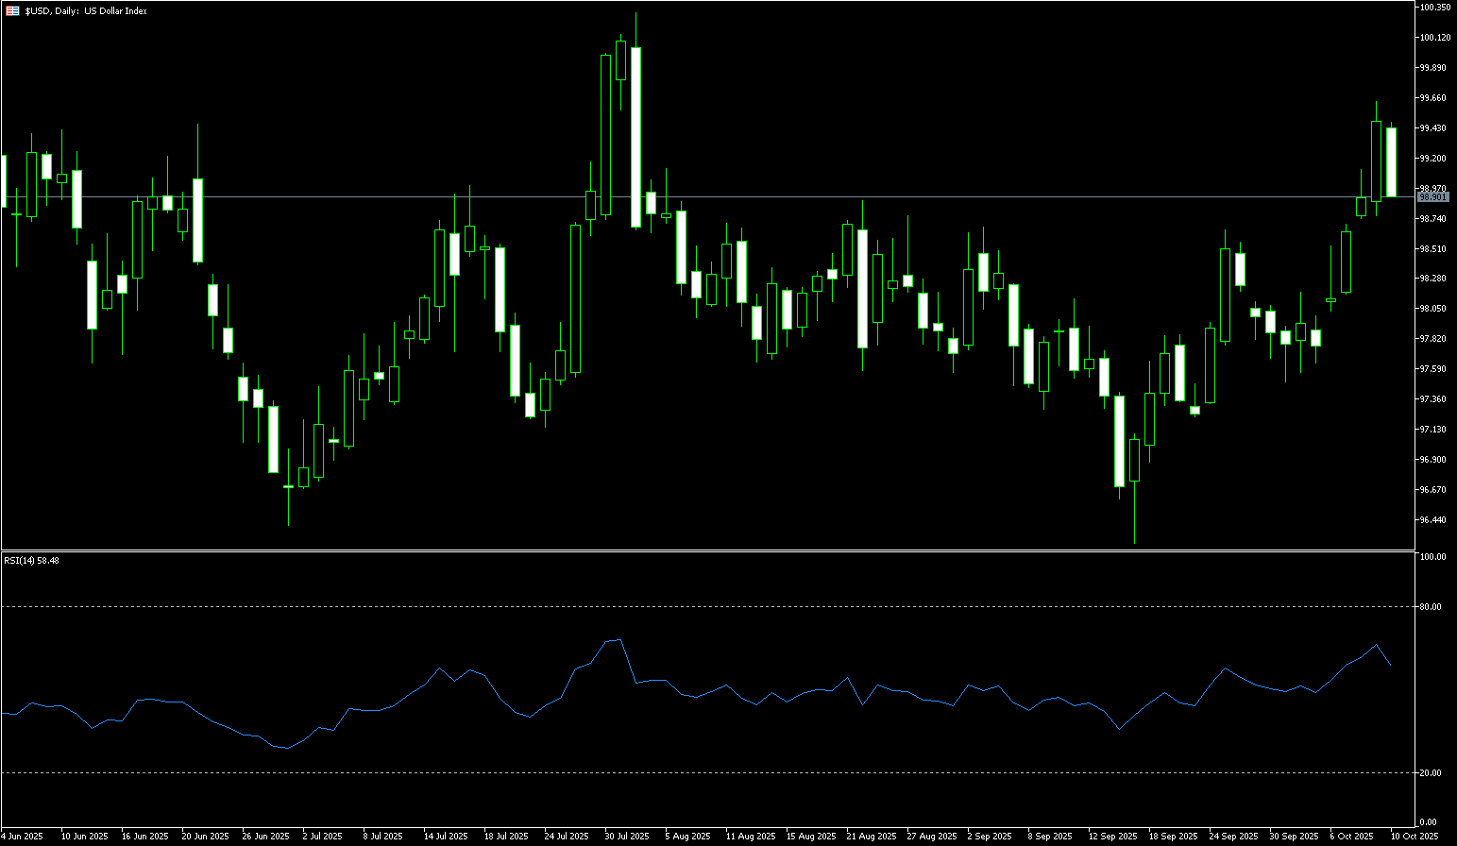This screenshot has height=846, width=1457.
Task: Click the '$USD, Daily: US Dollar Index' title
Action: (86, 11)
